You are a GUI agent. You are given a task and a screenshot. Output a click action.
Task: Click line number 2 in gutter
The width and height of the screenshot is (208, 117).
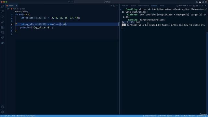click(x=12, y=18)
